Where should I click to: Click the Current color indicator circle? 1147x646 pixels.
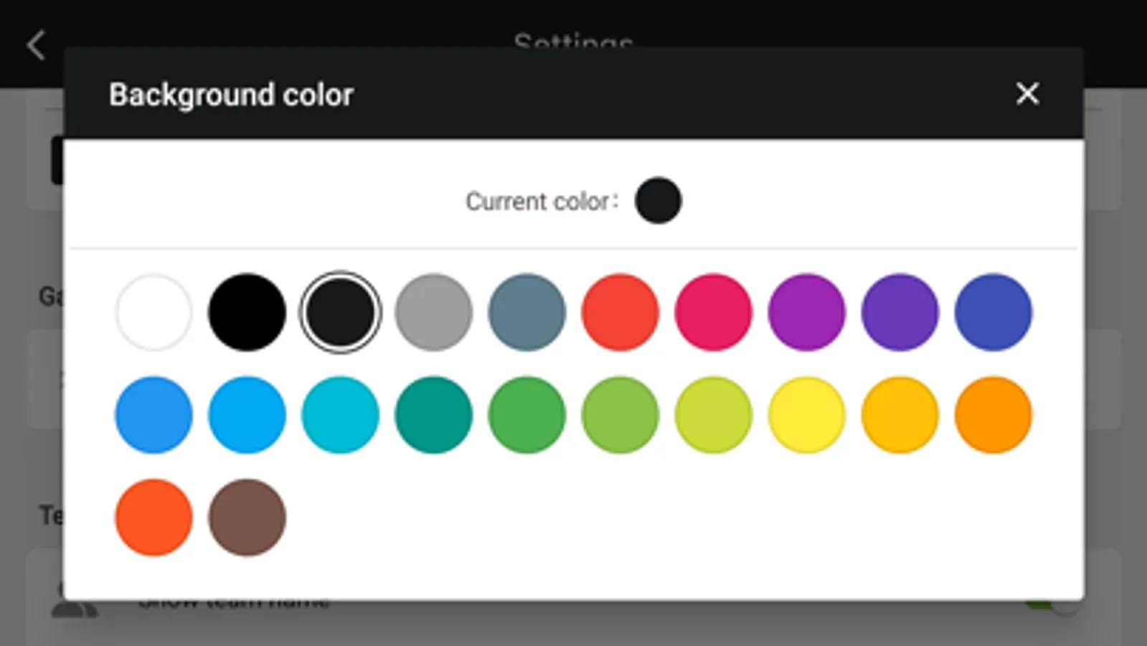coord(658,201)
